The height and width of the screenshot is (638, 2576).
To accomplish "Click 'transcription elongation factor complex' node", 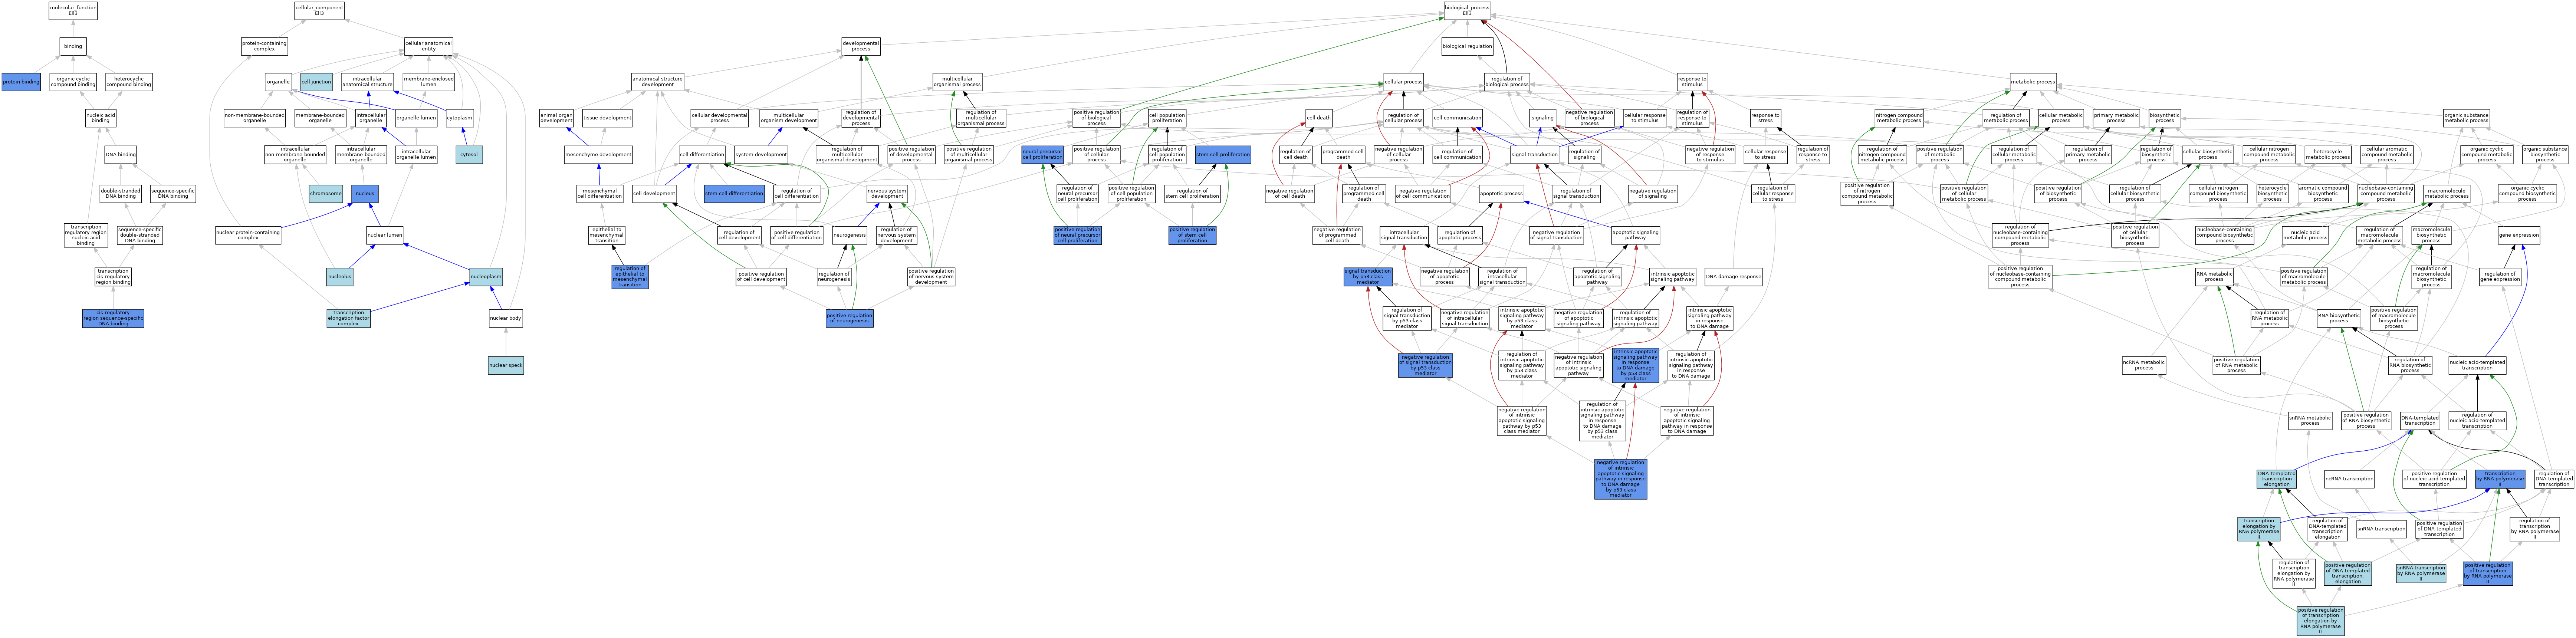I will coord(348,318).
